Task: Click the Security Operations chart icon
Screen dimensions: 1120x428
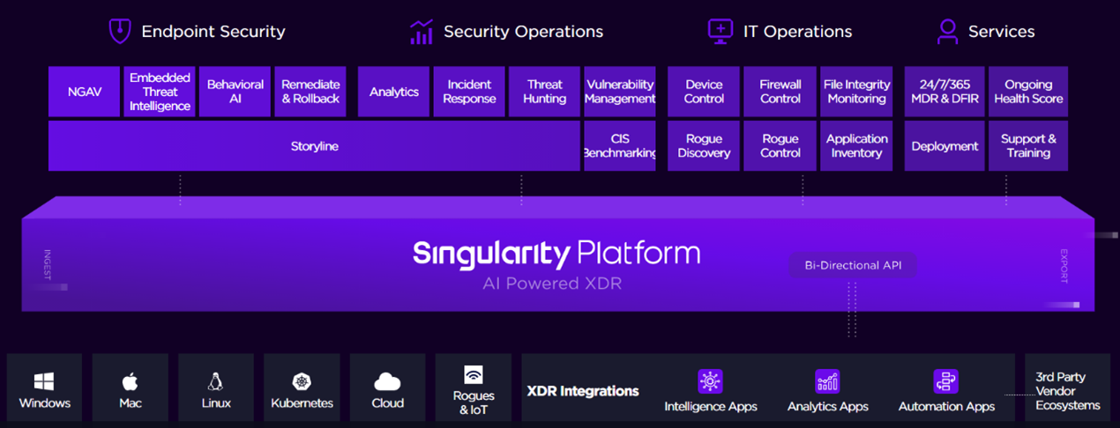Action: (x=422, y=32)
